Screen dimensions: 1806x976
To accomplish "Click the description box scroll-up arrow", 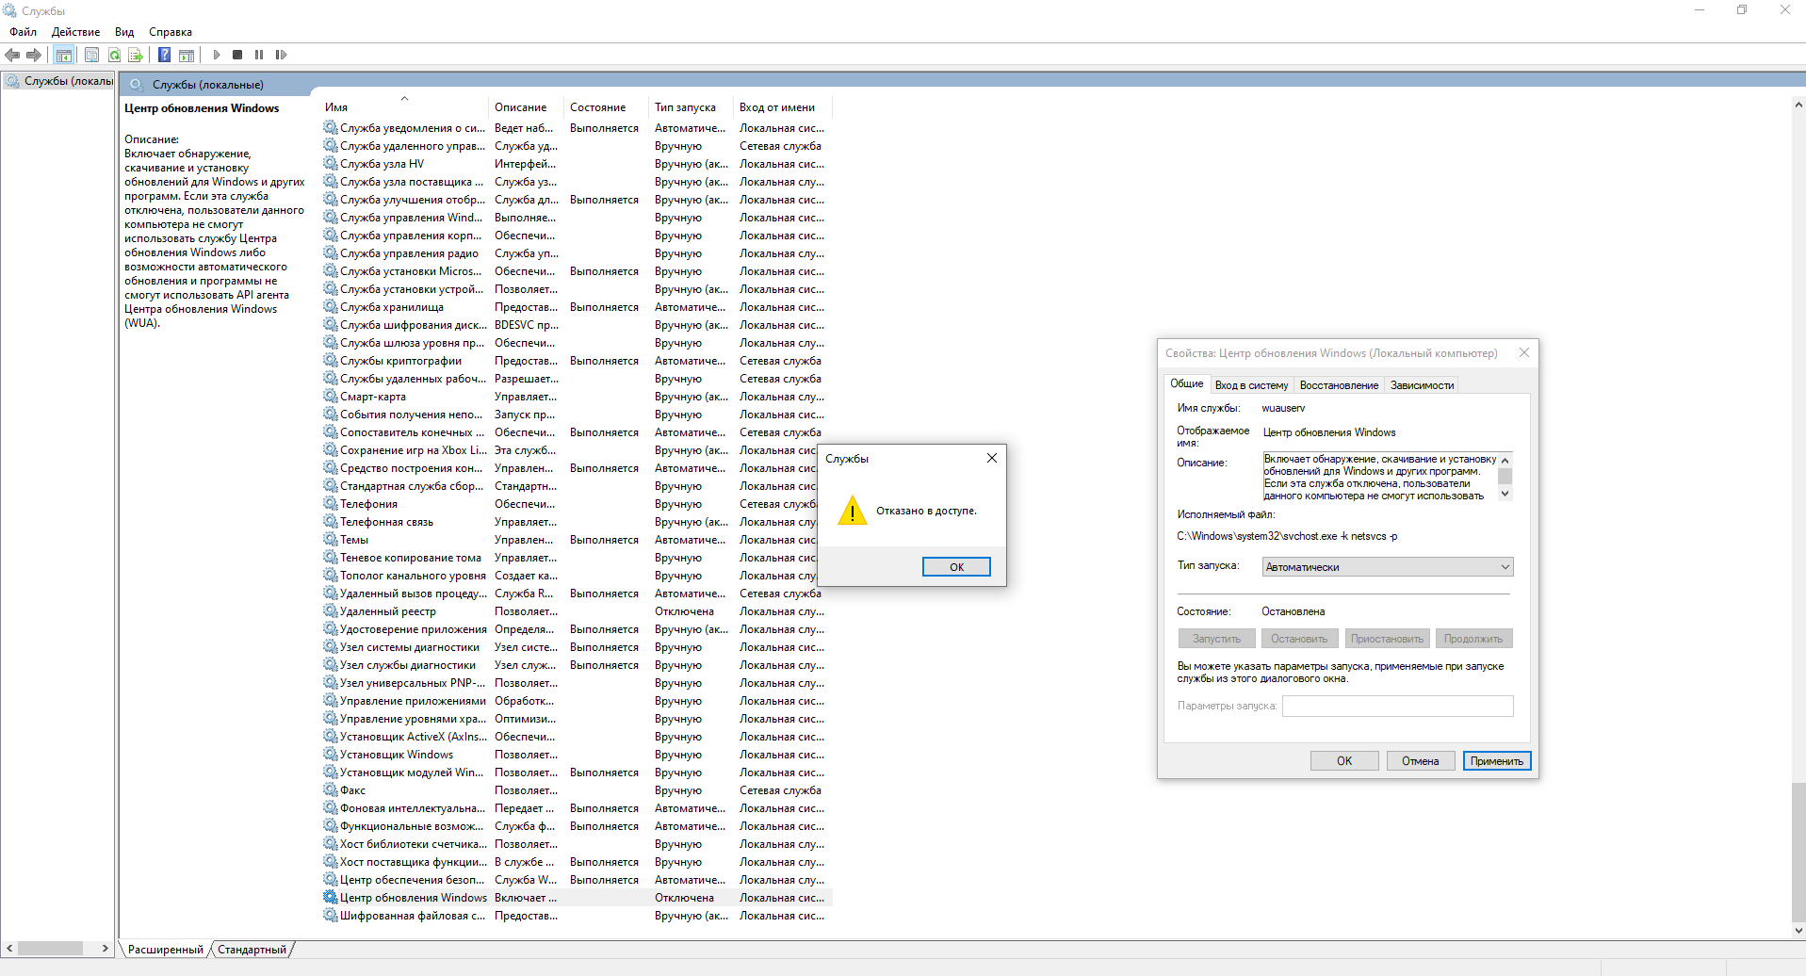I will click(1505, 460).
